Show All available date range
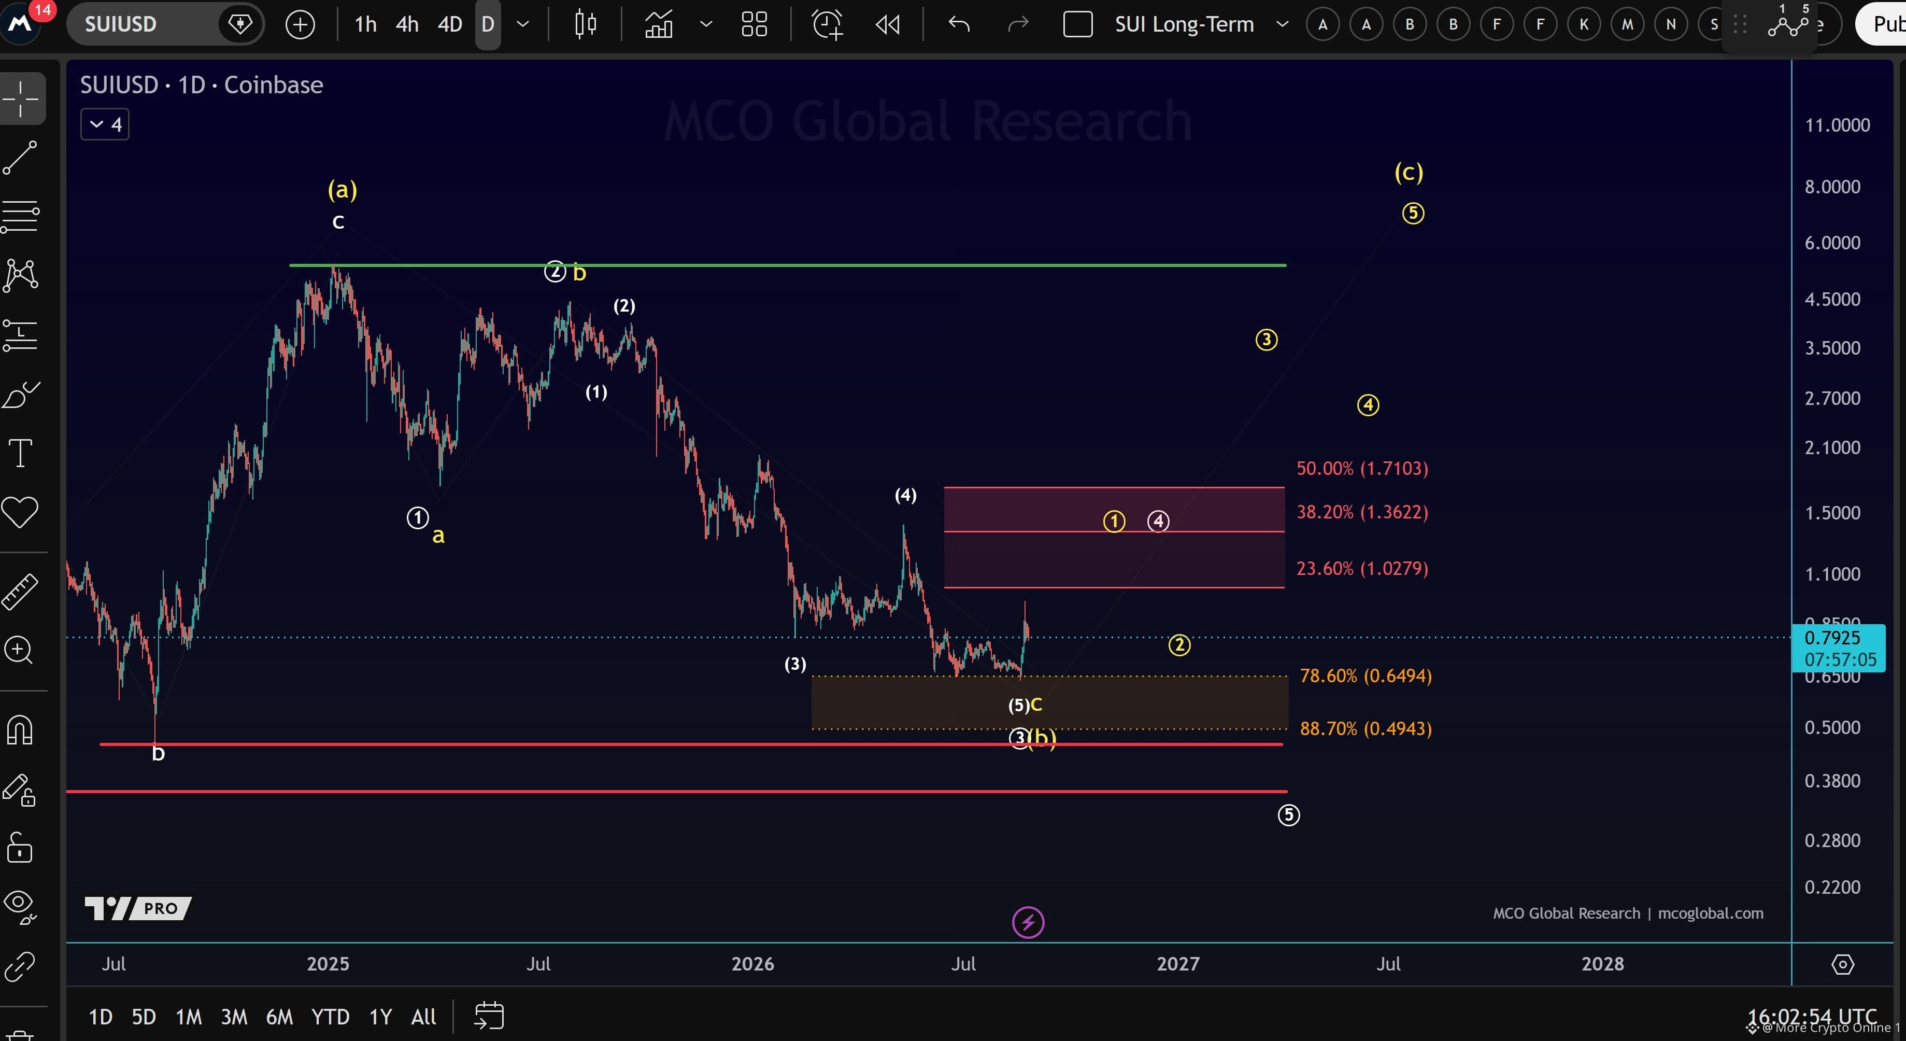This screenshot has width=1906, height=1041. coord(423,1017)
